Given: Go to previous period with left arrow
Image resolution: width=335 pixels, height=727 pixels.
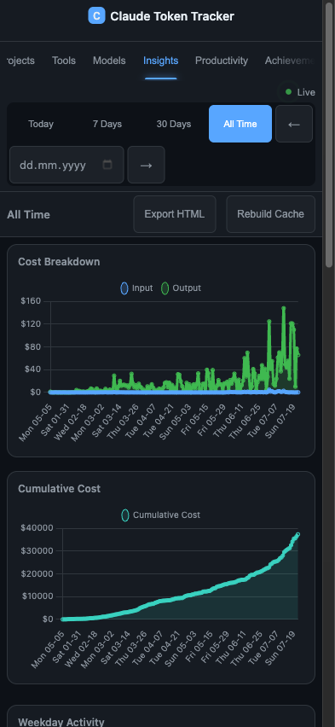Looking at the screenshot, I should (294, 124).
